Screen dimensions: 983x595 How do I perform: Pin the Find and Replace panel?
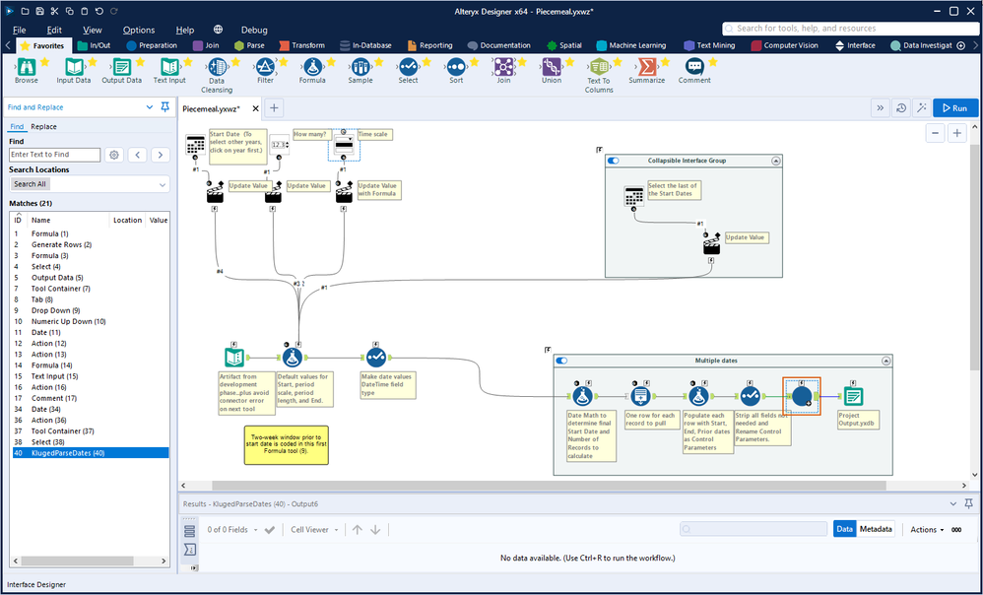(164, 107)
